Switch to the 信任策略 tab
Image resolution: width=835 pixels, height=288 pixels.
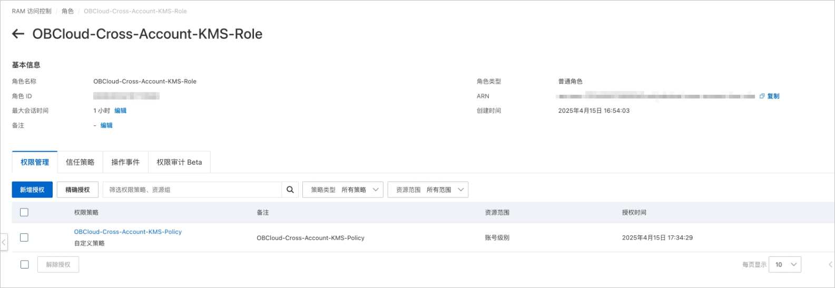point(80,162)
